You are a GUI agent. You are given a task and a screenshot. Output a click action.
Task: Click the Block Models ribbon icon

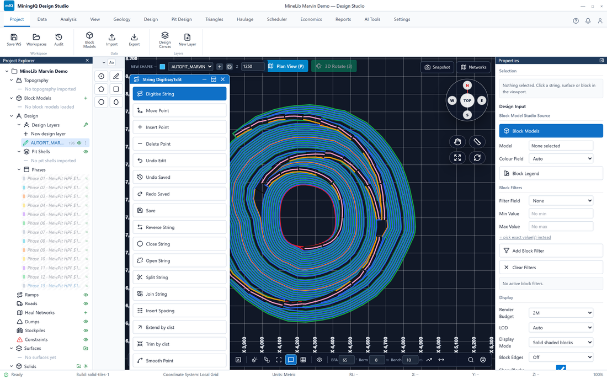[x=89, y=36]
